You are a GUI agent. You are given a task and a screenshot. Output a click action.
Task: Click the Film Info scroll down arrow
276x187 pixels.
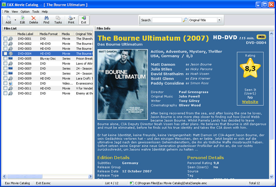[272, 176]
